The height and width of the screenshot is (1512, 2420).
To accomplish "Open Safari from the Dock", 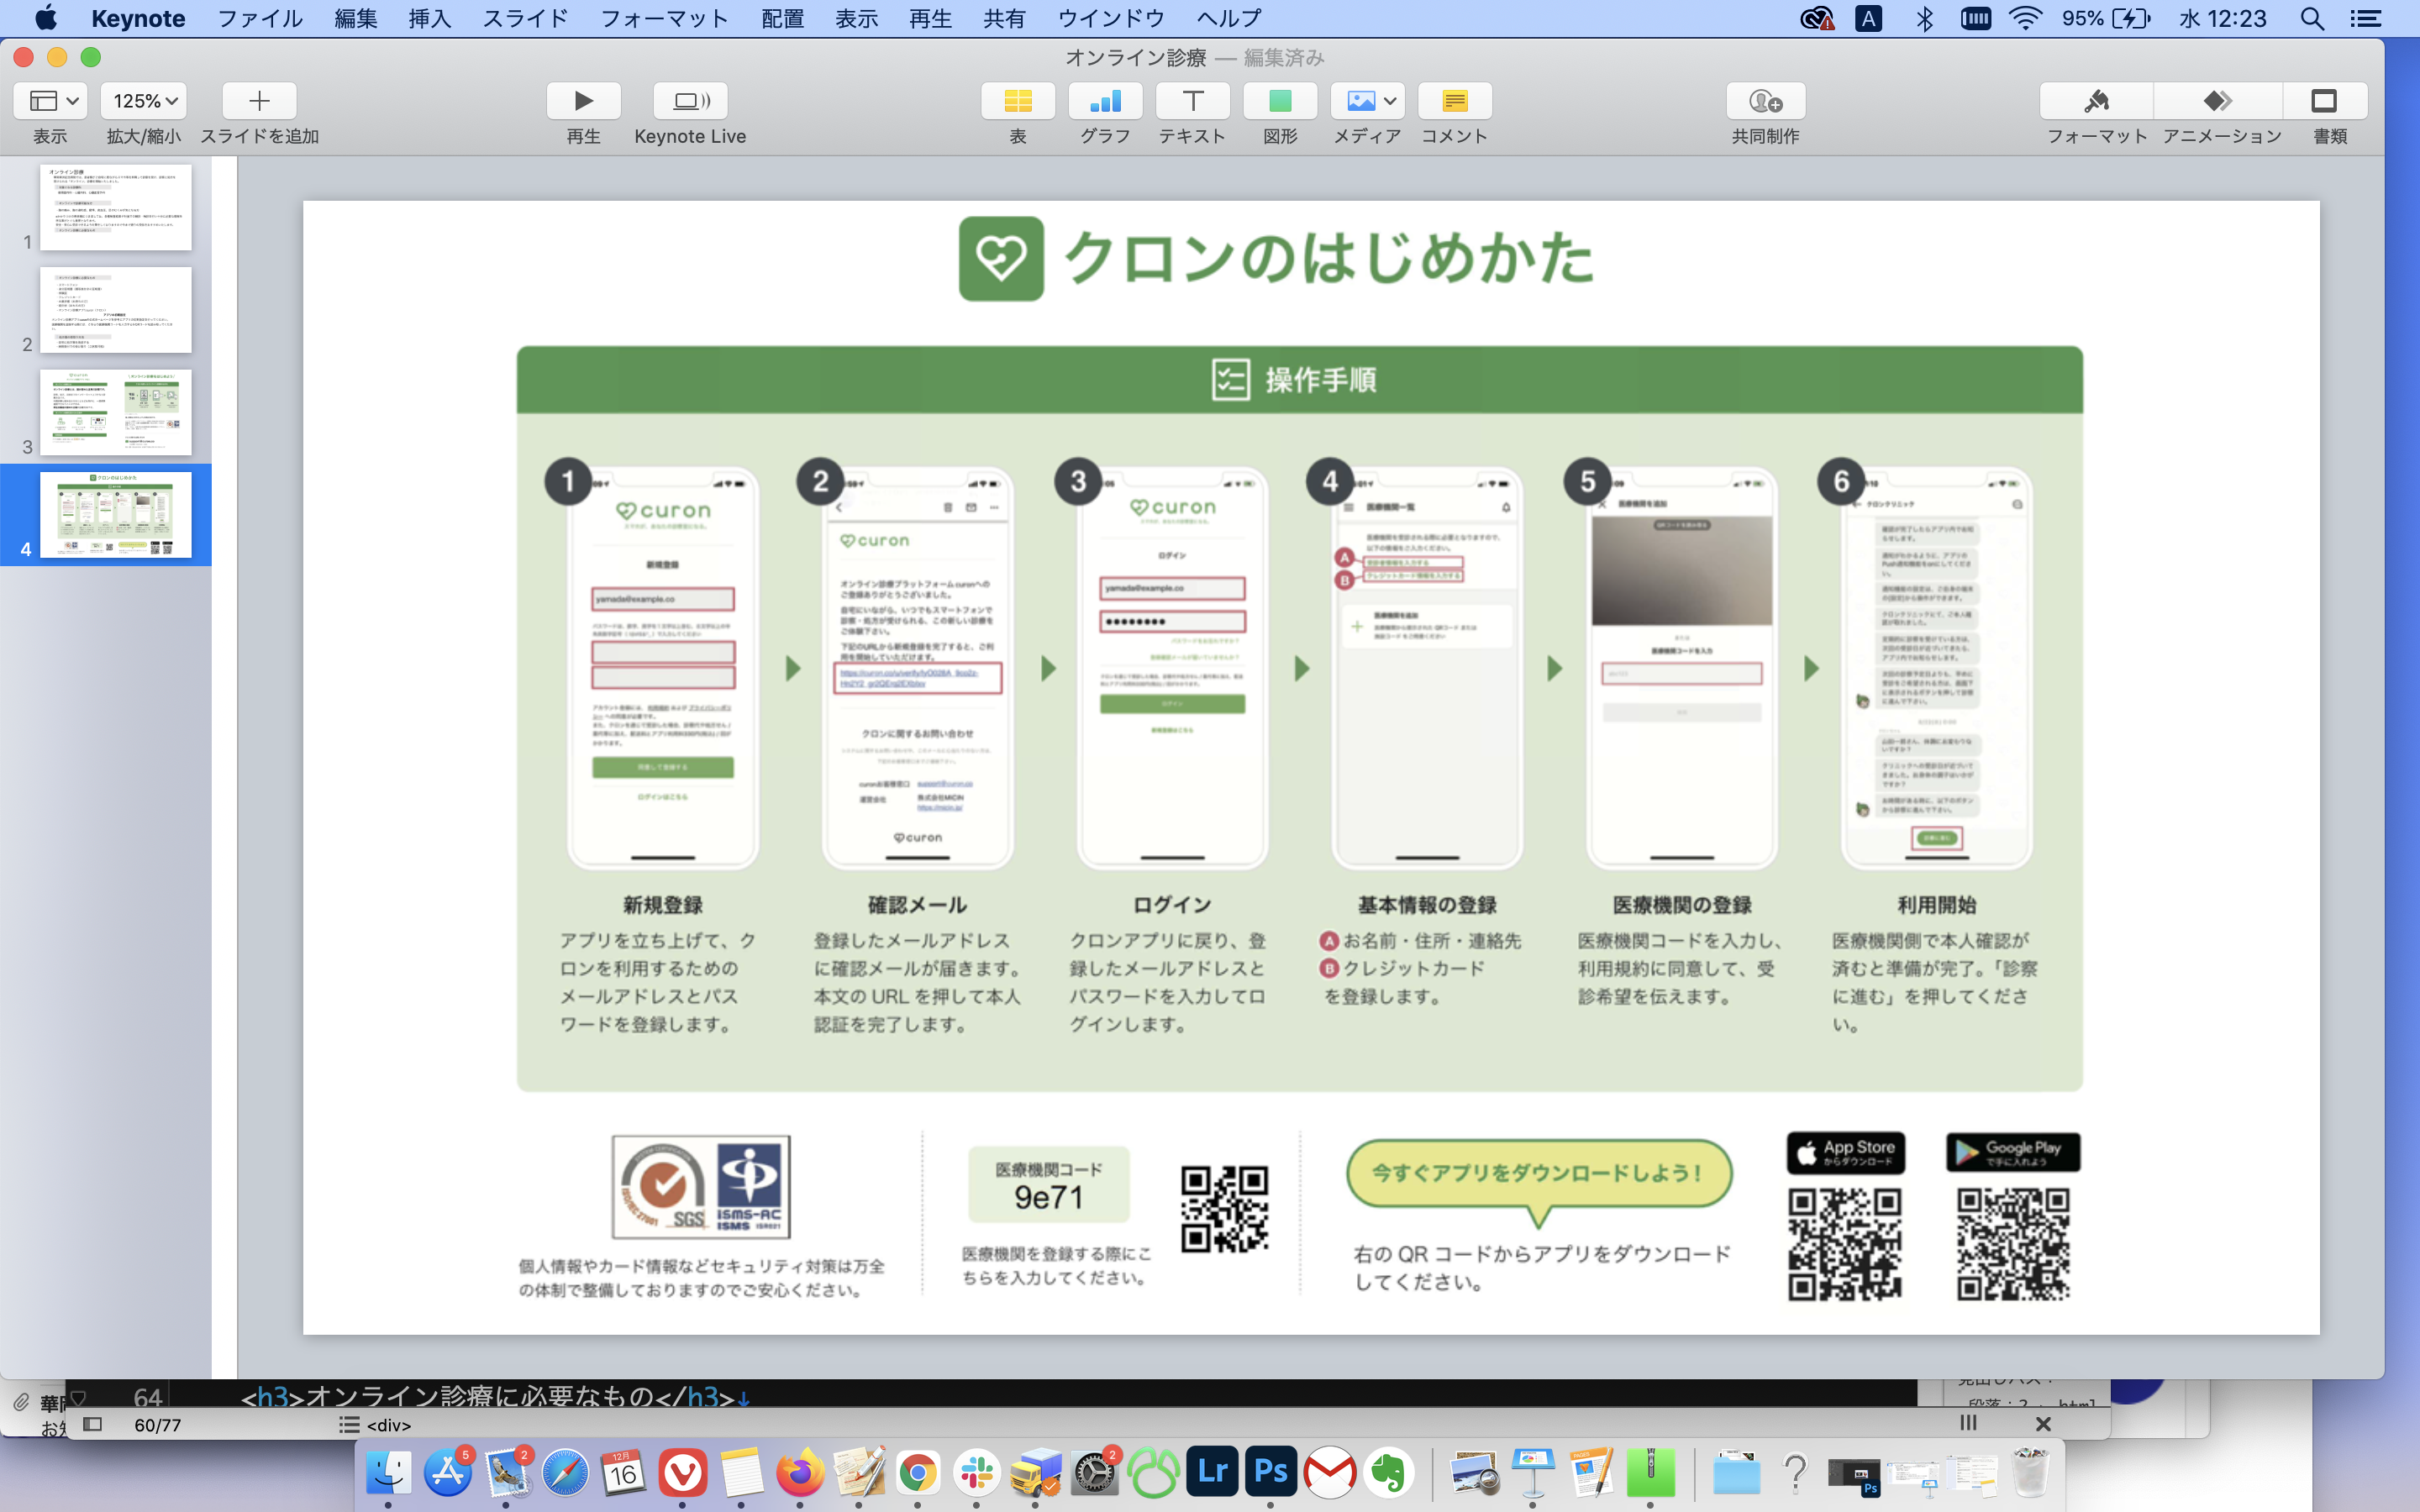I will tap(565, 1472).
